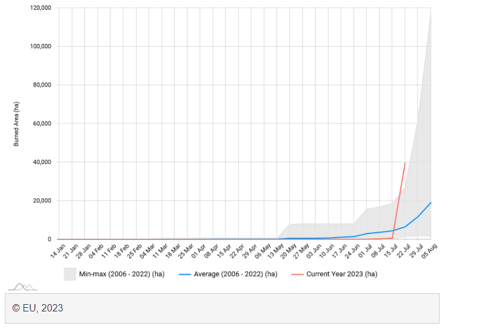The image size is (478, 334).
Task: Select the "01 Jul" date label
Action: pyautogui.click(x=364, y=249)
